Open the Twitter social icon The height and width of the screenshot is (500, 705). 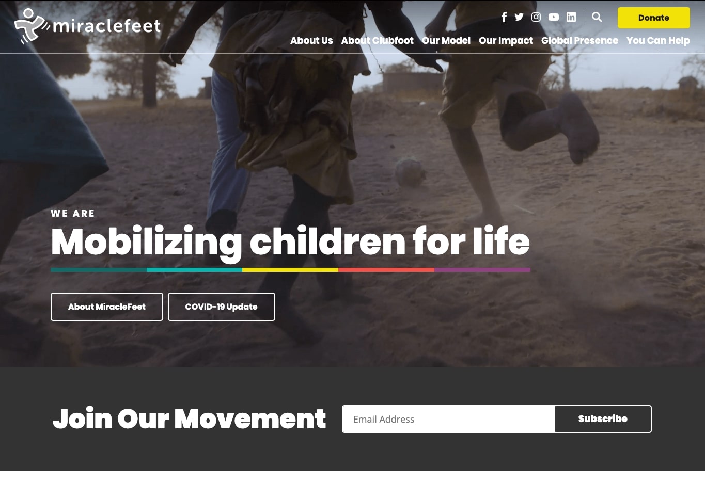519,17
